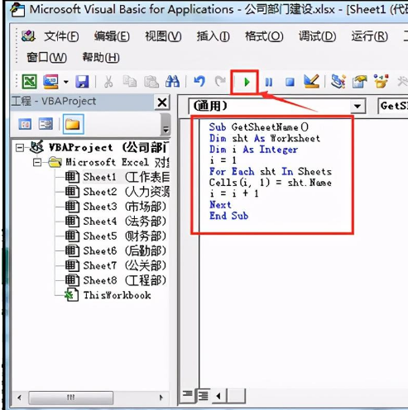Image resolution: width=408 pixels, height=410 pixels.
Task: Collapse the VBAProject tree node
Action: coord(20,148)
